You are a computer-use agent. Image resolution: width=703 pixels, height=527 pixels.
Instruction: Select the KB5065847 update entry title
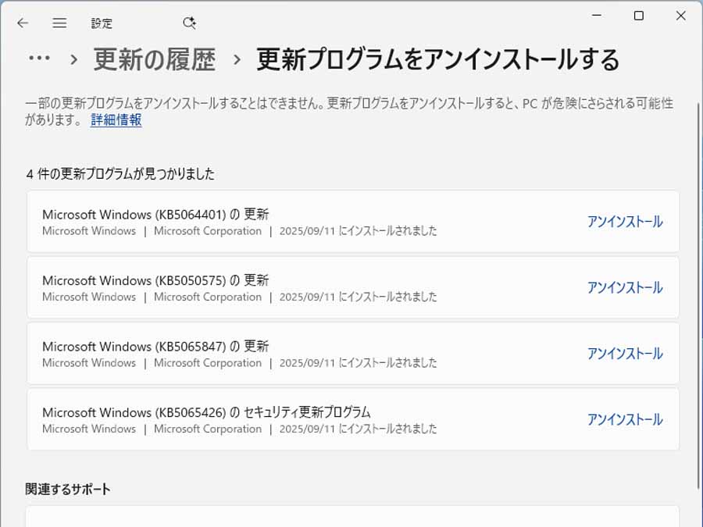pos(155,346)
